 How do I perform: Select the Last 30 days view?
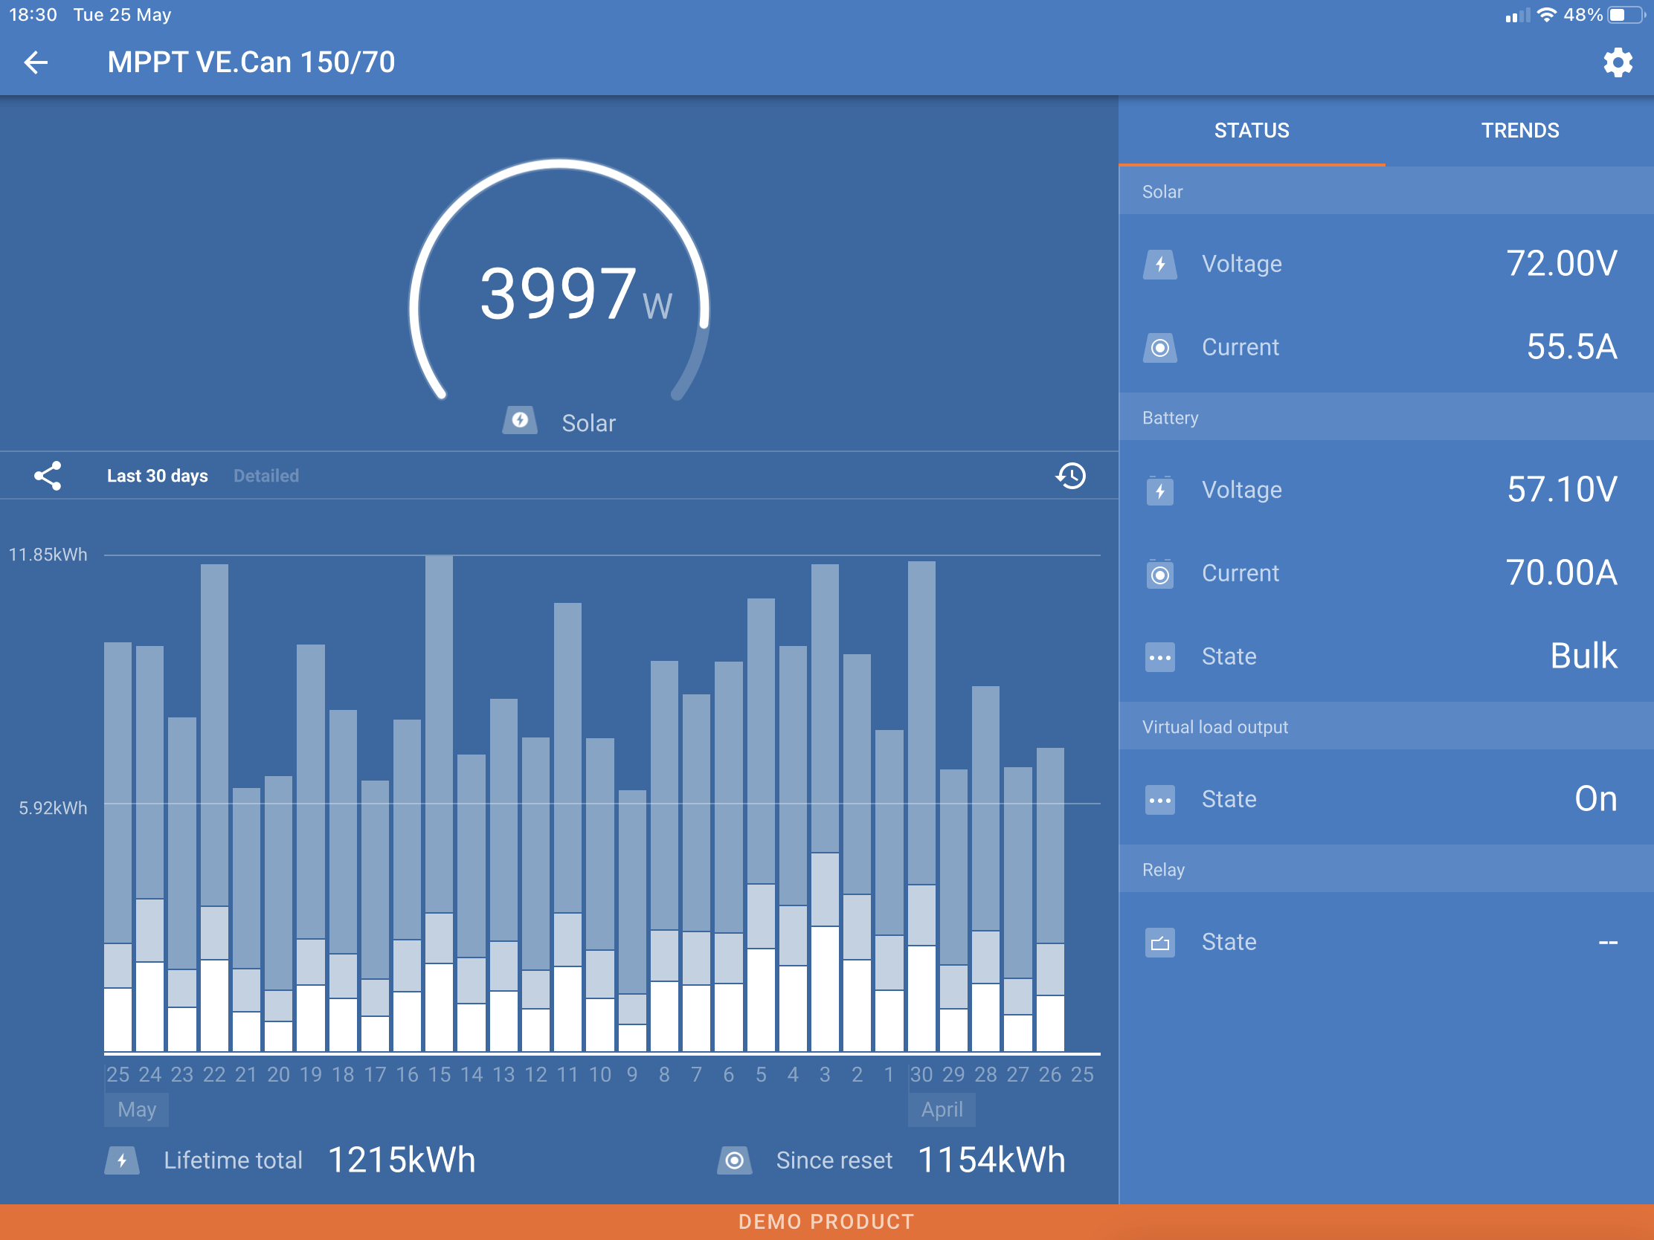point(157,476)
